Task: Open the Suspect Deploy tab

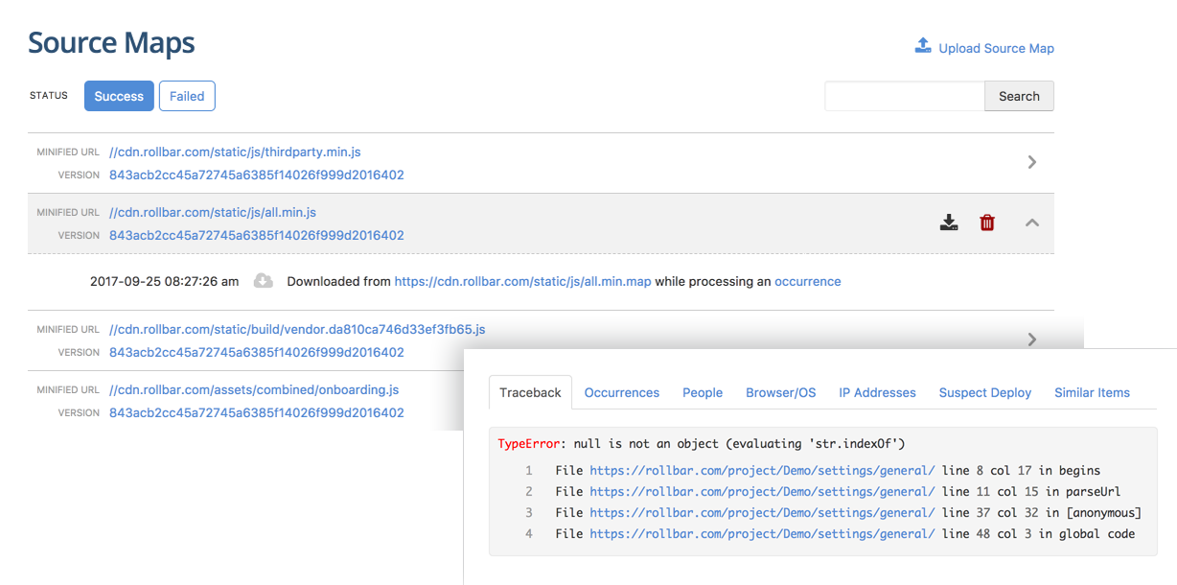Action: click(x=985, y=392)
